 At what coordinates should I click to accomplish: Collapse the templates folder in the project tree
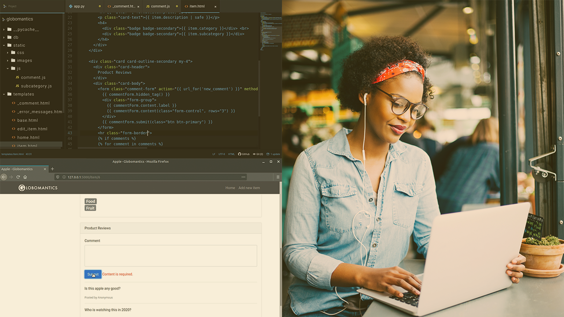tap(4, 94)
